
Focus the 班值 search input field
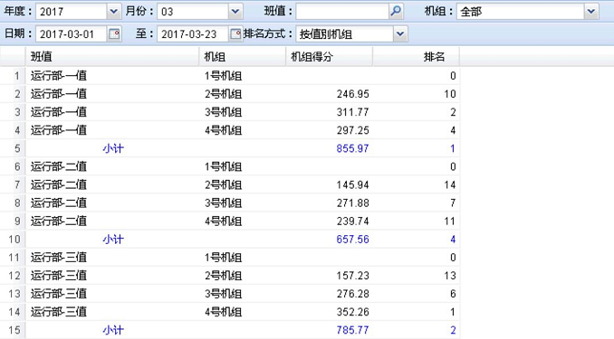coord(342,12)
